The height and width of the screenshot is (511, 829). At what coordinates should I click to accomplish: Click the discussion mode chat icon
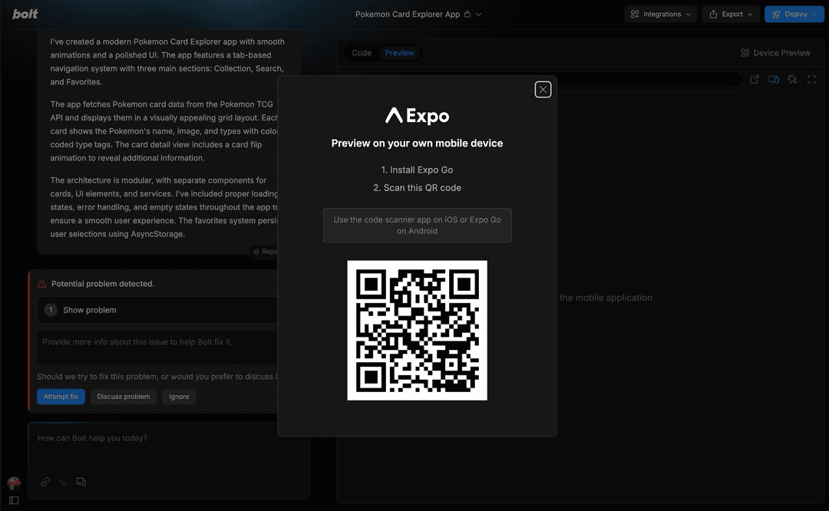(81, 482)
